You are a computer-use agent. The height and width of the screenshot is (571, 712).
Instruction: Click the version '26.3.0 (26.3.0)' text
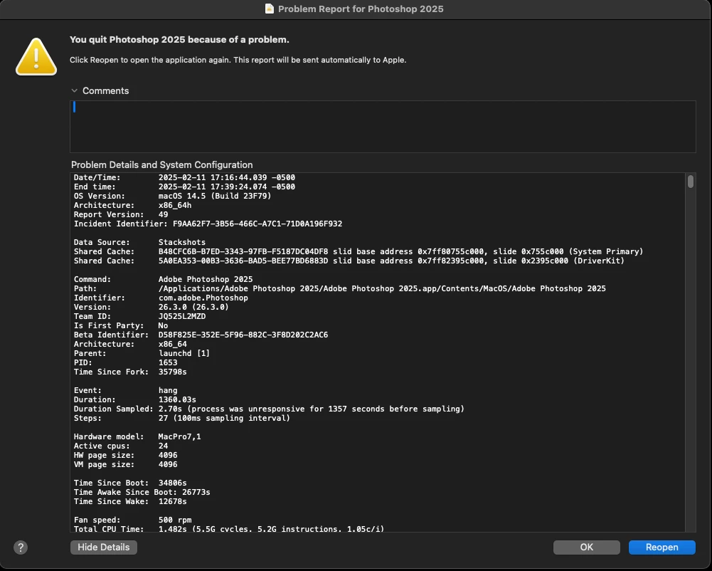point(193,308)
